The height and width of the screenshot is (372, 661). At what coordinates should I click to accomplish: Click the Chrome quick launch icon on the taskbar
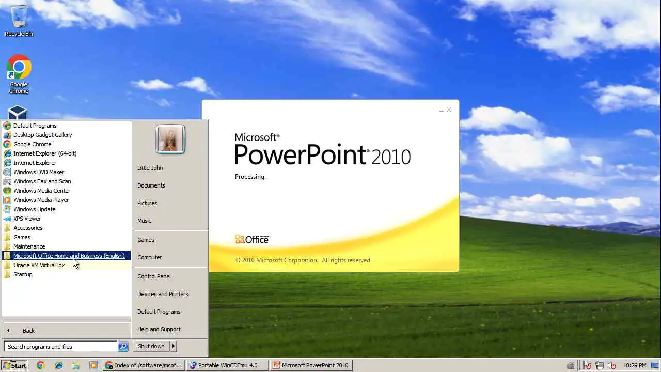tap(41, 365)
